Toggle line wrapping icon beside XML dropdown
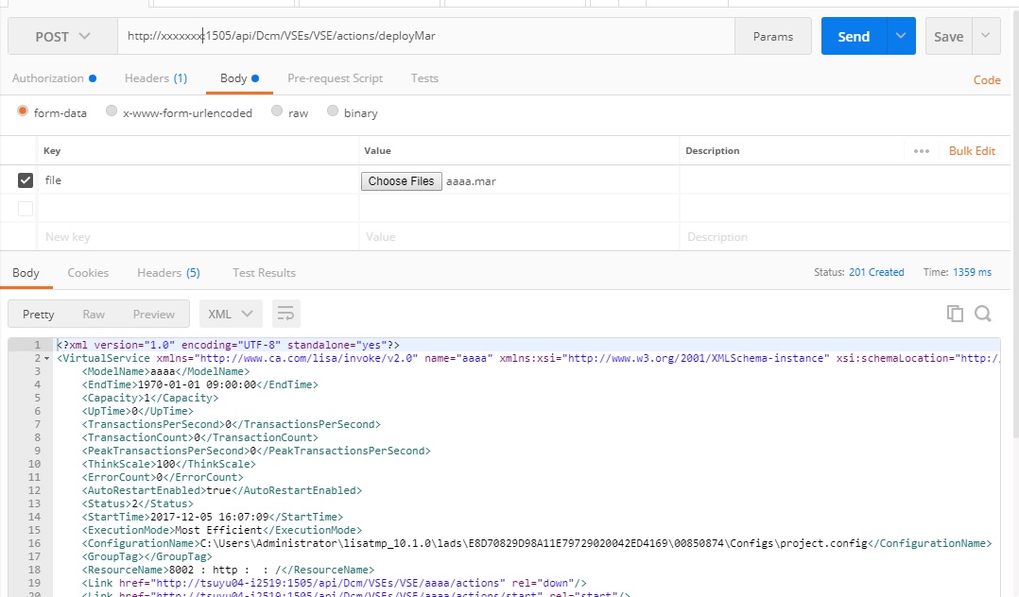 [x=285, y=313]
